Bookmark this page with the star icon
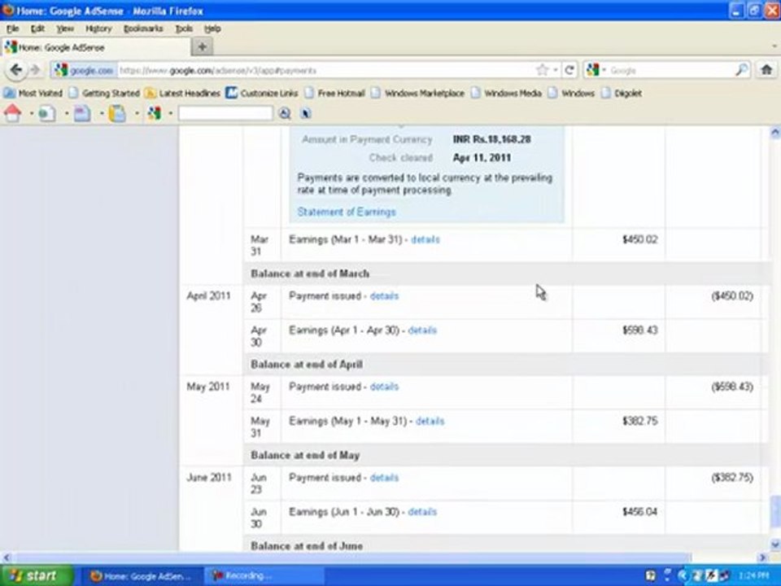Viewport: 781px width, 586px height. (542, 70)
